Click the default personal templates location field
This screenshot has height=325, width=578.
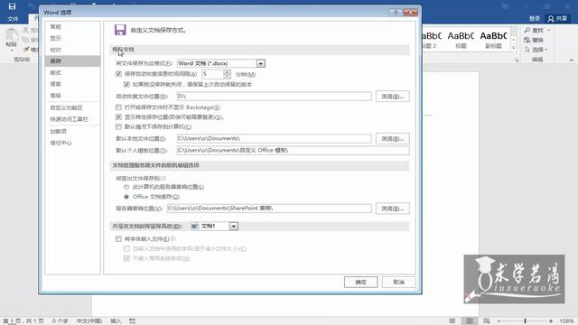tap(293, 151)
